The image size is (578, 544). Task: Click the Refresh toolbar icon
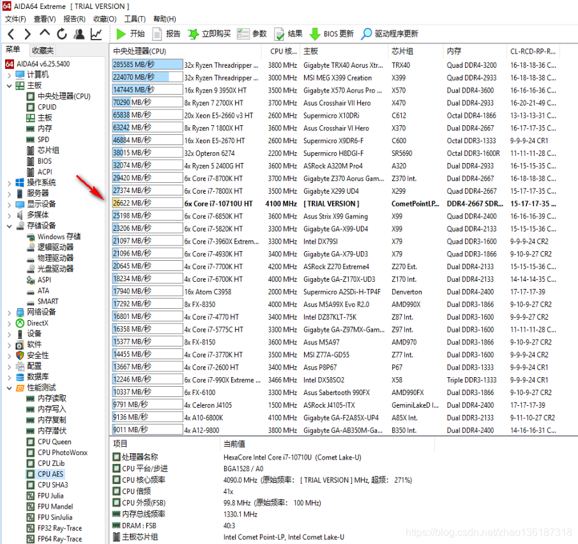tap(62, 34)
